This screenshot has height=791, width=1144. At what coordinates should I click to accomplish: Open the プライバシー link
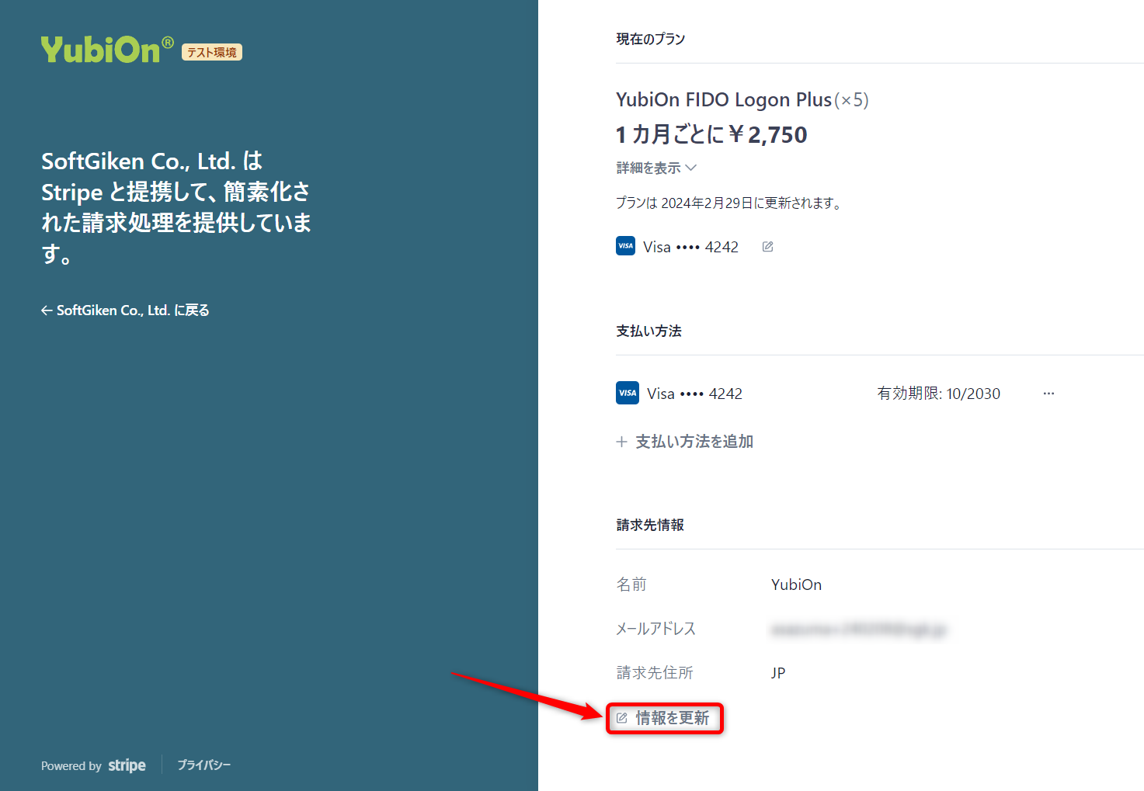click(203, 765)
